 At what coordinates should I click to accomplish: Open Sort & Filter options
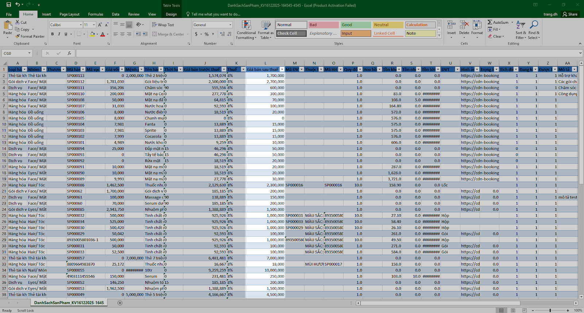click(x=521, y=30)
